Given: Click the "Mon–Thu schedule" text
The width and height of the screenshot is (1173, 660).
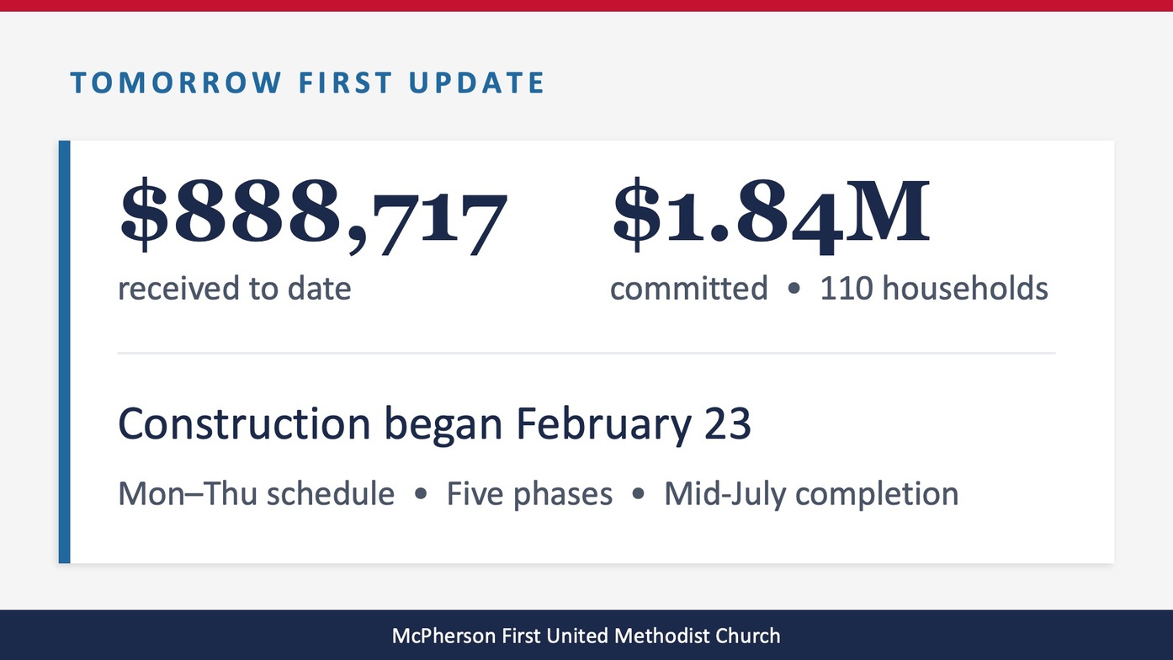Looking at the screenshot, I should coord(256,493).
